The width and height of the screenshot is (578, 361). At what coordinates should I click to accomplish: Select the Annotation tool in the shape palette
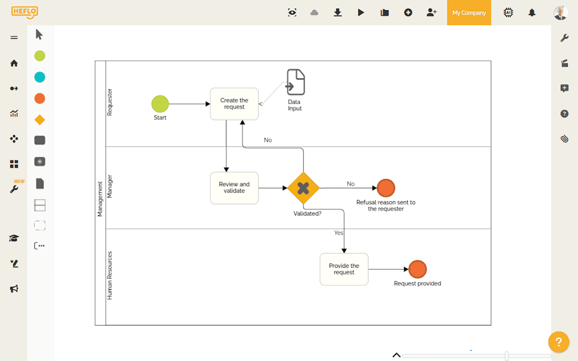tap(39, 245)
